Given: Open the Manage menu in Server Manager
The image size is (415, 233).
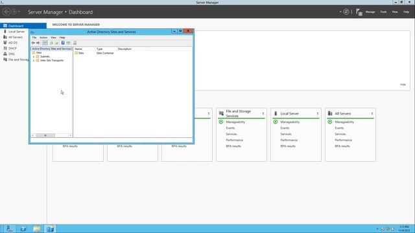Looking at the screenshot, I should coord(370,12).
